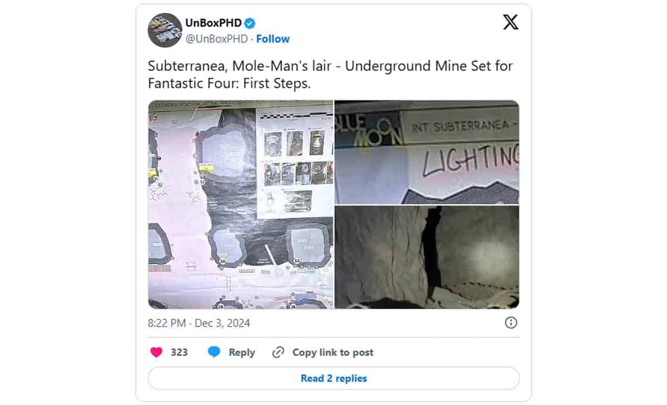Like the post with the heart icon

tap(157, 352)
